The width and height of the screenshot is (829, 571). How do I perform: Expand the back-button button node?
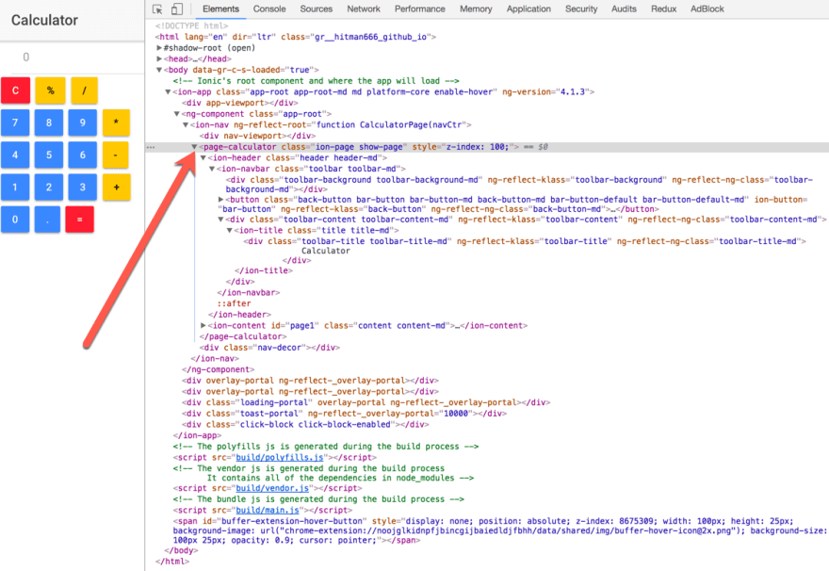pyautogui.click(x=221, y=200)
